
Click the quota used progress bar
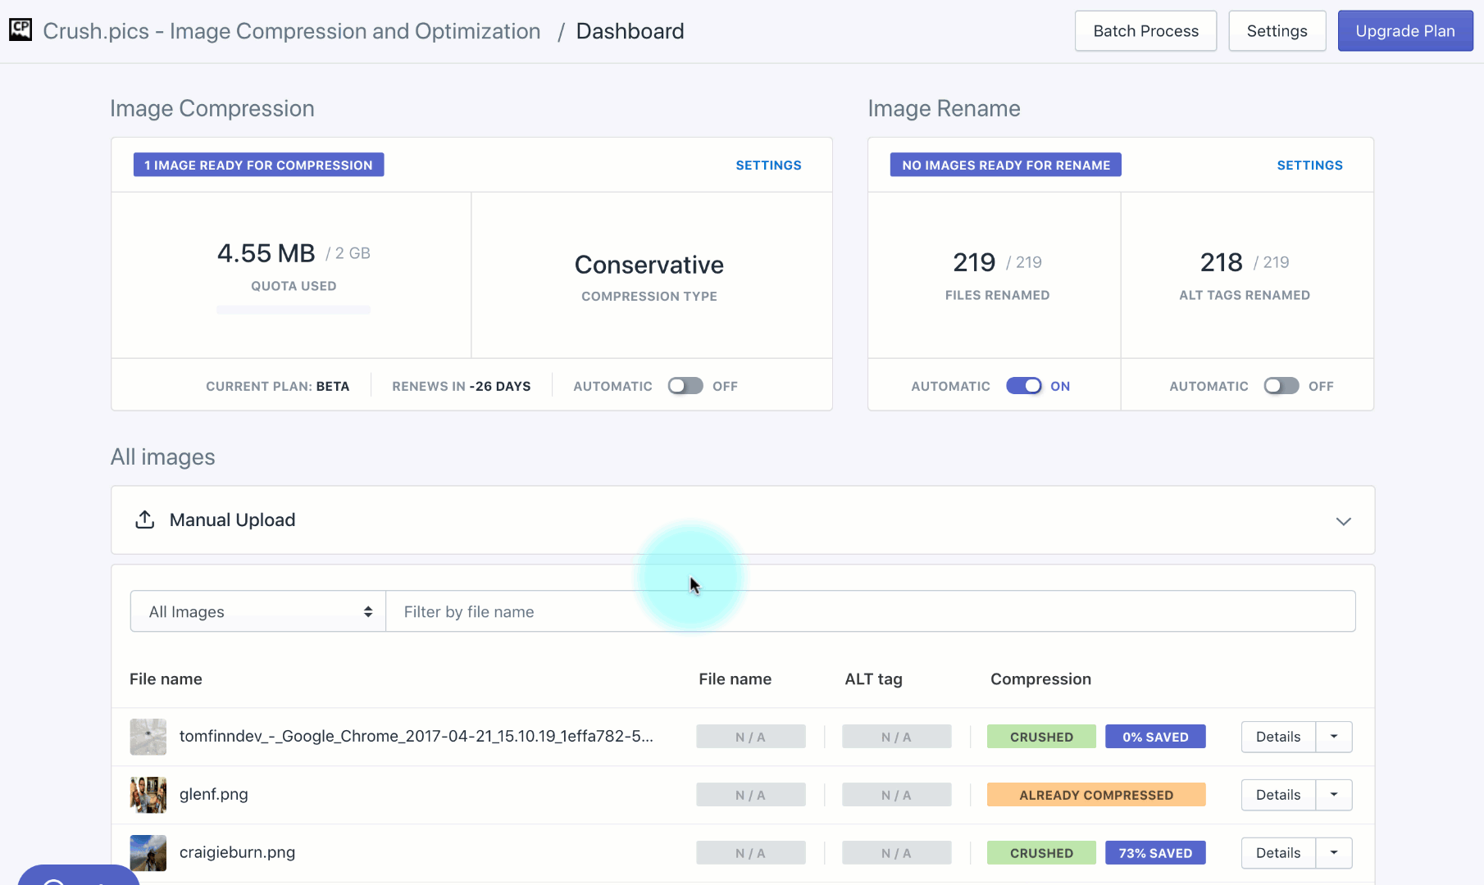point(294,310)
